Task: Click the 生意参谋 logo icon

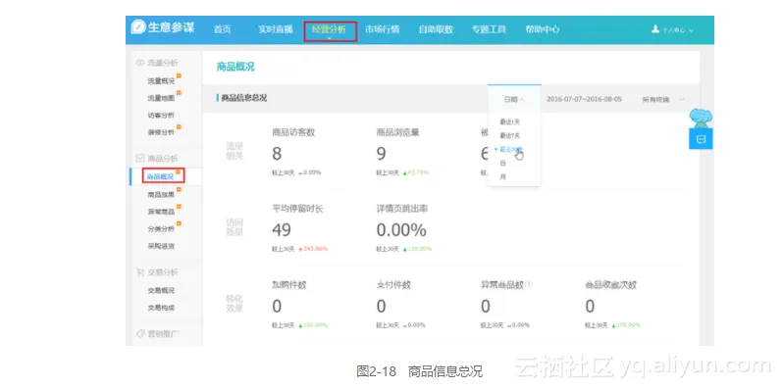Action: (x=138, y=27)
